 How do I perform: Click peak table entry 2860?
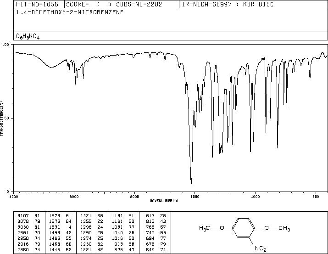point(23,249)
